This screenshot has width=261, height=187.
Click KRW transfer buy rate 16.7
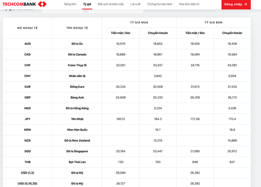click(x=158, y=130)
